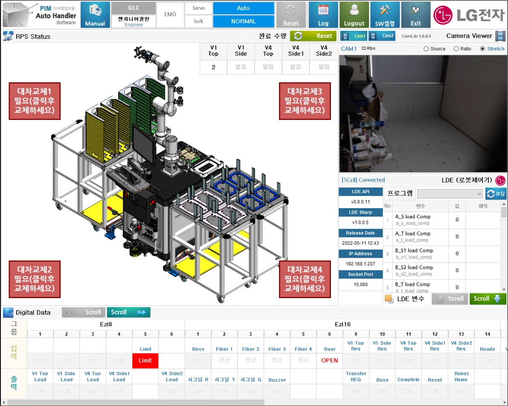Click the Transfer REQ output label

click(356, 377)
